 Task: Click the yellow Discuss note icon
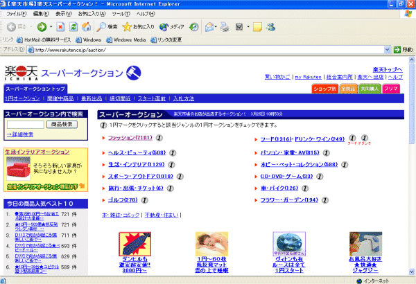(257, 27)
